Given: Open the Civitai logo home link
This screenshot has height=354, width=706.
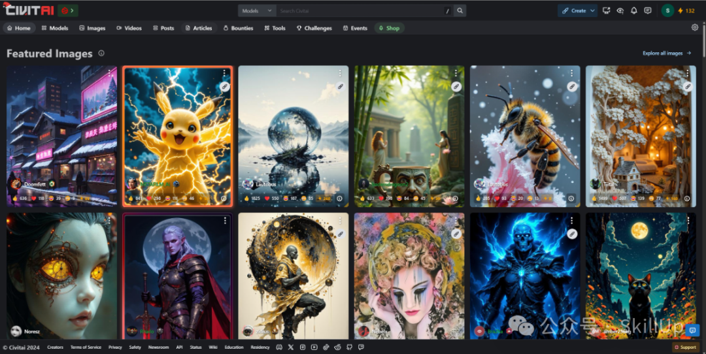Looking at the screenshot, I should [28, 10].
